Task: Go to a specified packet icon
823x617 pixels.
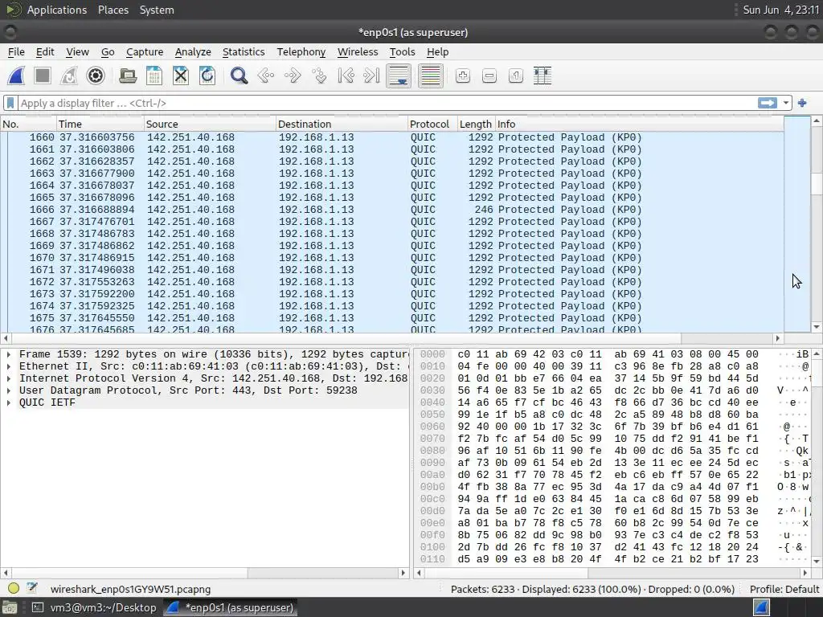Action: point(319,76)
